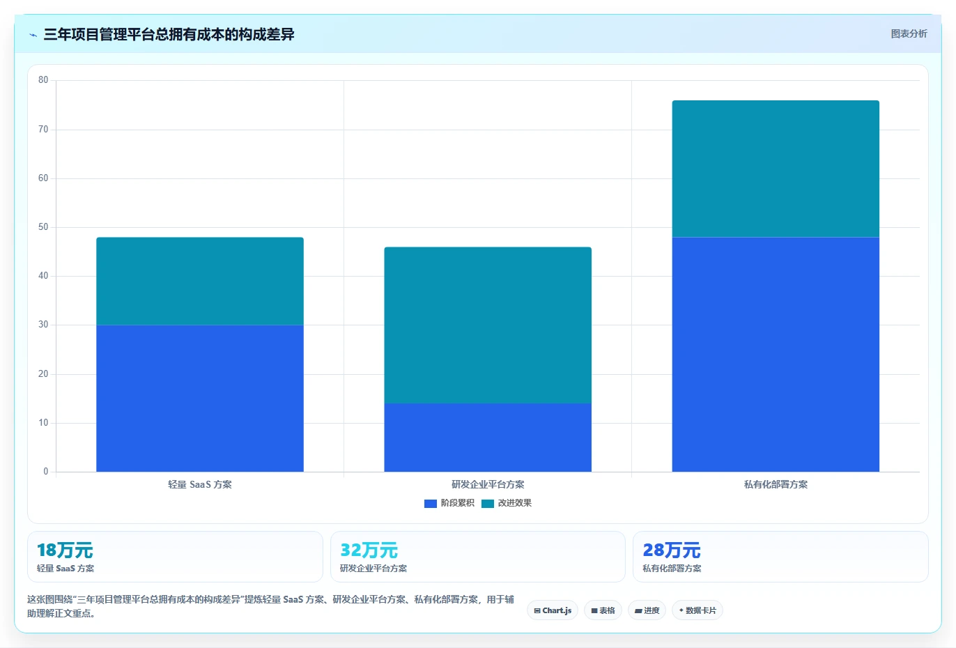This screenshot has width=956, height=648.
Task: Click the 改进效果 legend label text
Action: [x=514, y=503]
